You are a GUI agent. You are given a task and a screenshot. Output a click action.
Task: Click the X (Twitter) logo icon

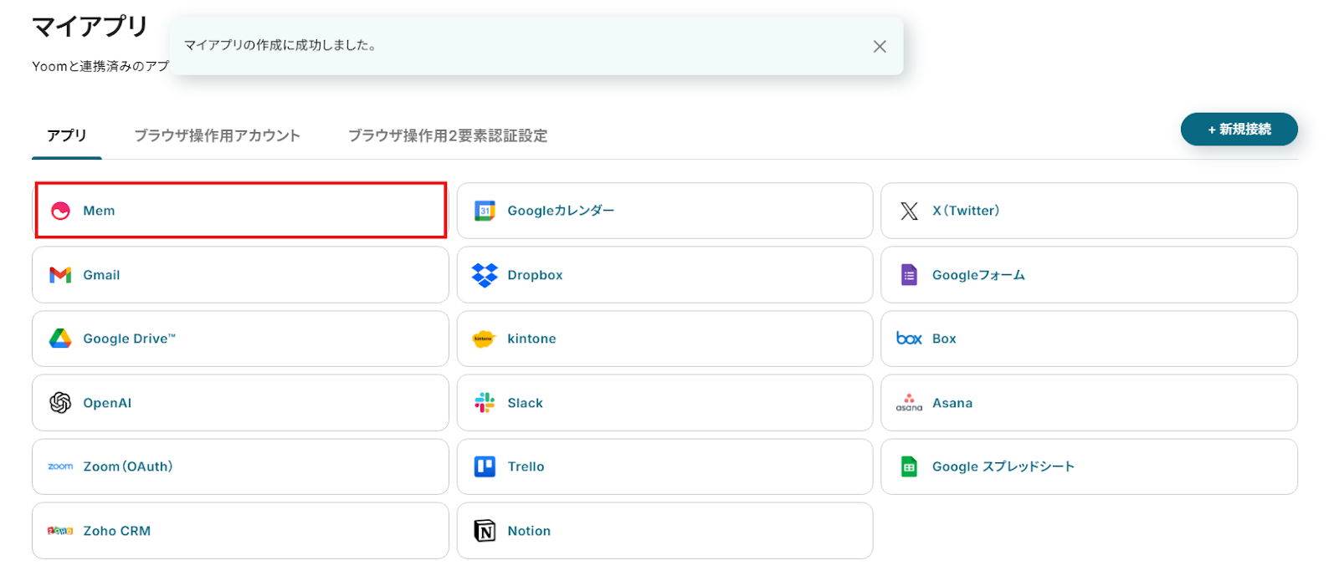[x=909, y=211]
